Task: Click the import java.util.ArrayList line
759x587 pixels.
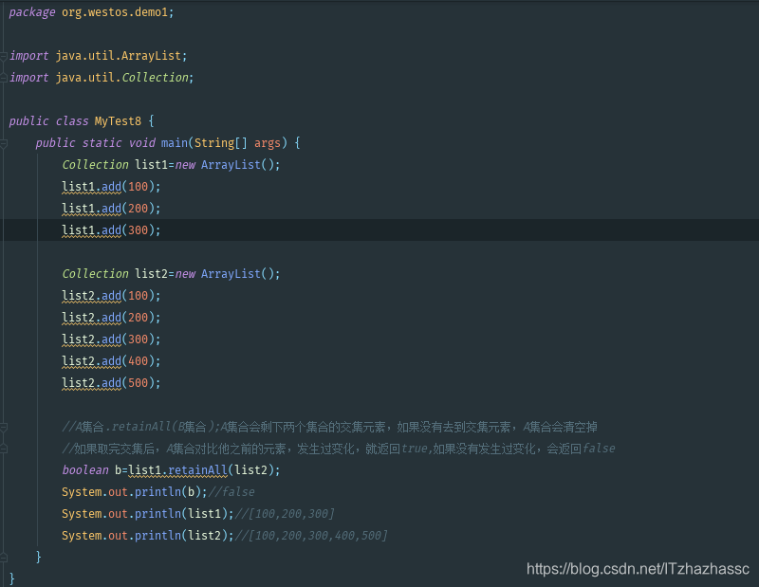Action: (99, 56)
